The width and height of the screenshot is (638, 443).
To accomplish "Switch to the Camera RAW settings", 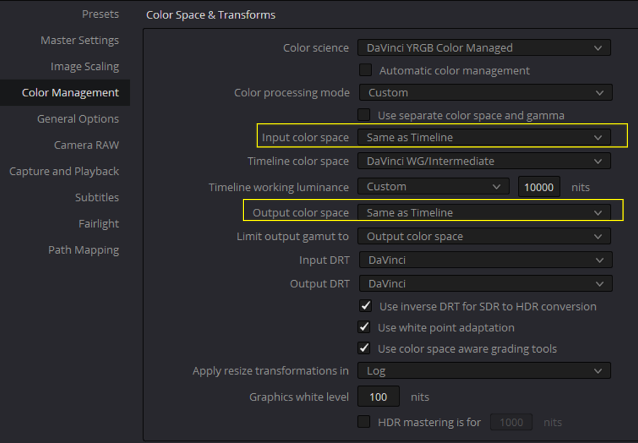I will coord(86,145).
